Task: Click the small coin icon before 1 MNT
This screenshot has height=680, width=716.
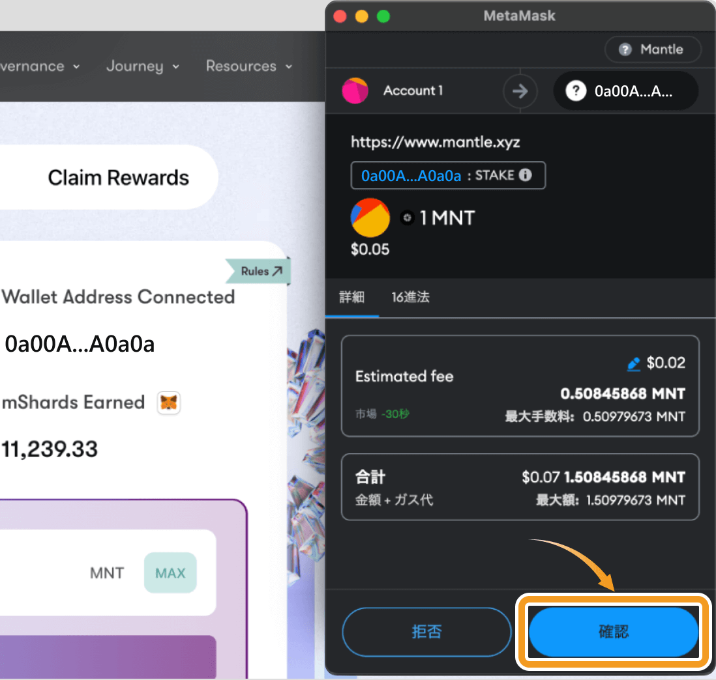Action: click(x=408, y=218)
